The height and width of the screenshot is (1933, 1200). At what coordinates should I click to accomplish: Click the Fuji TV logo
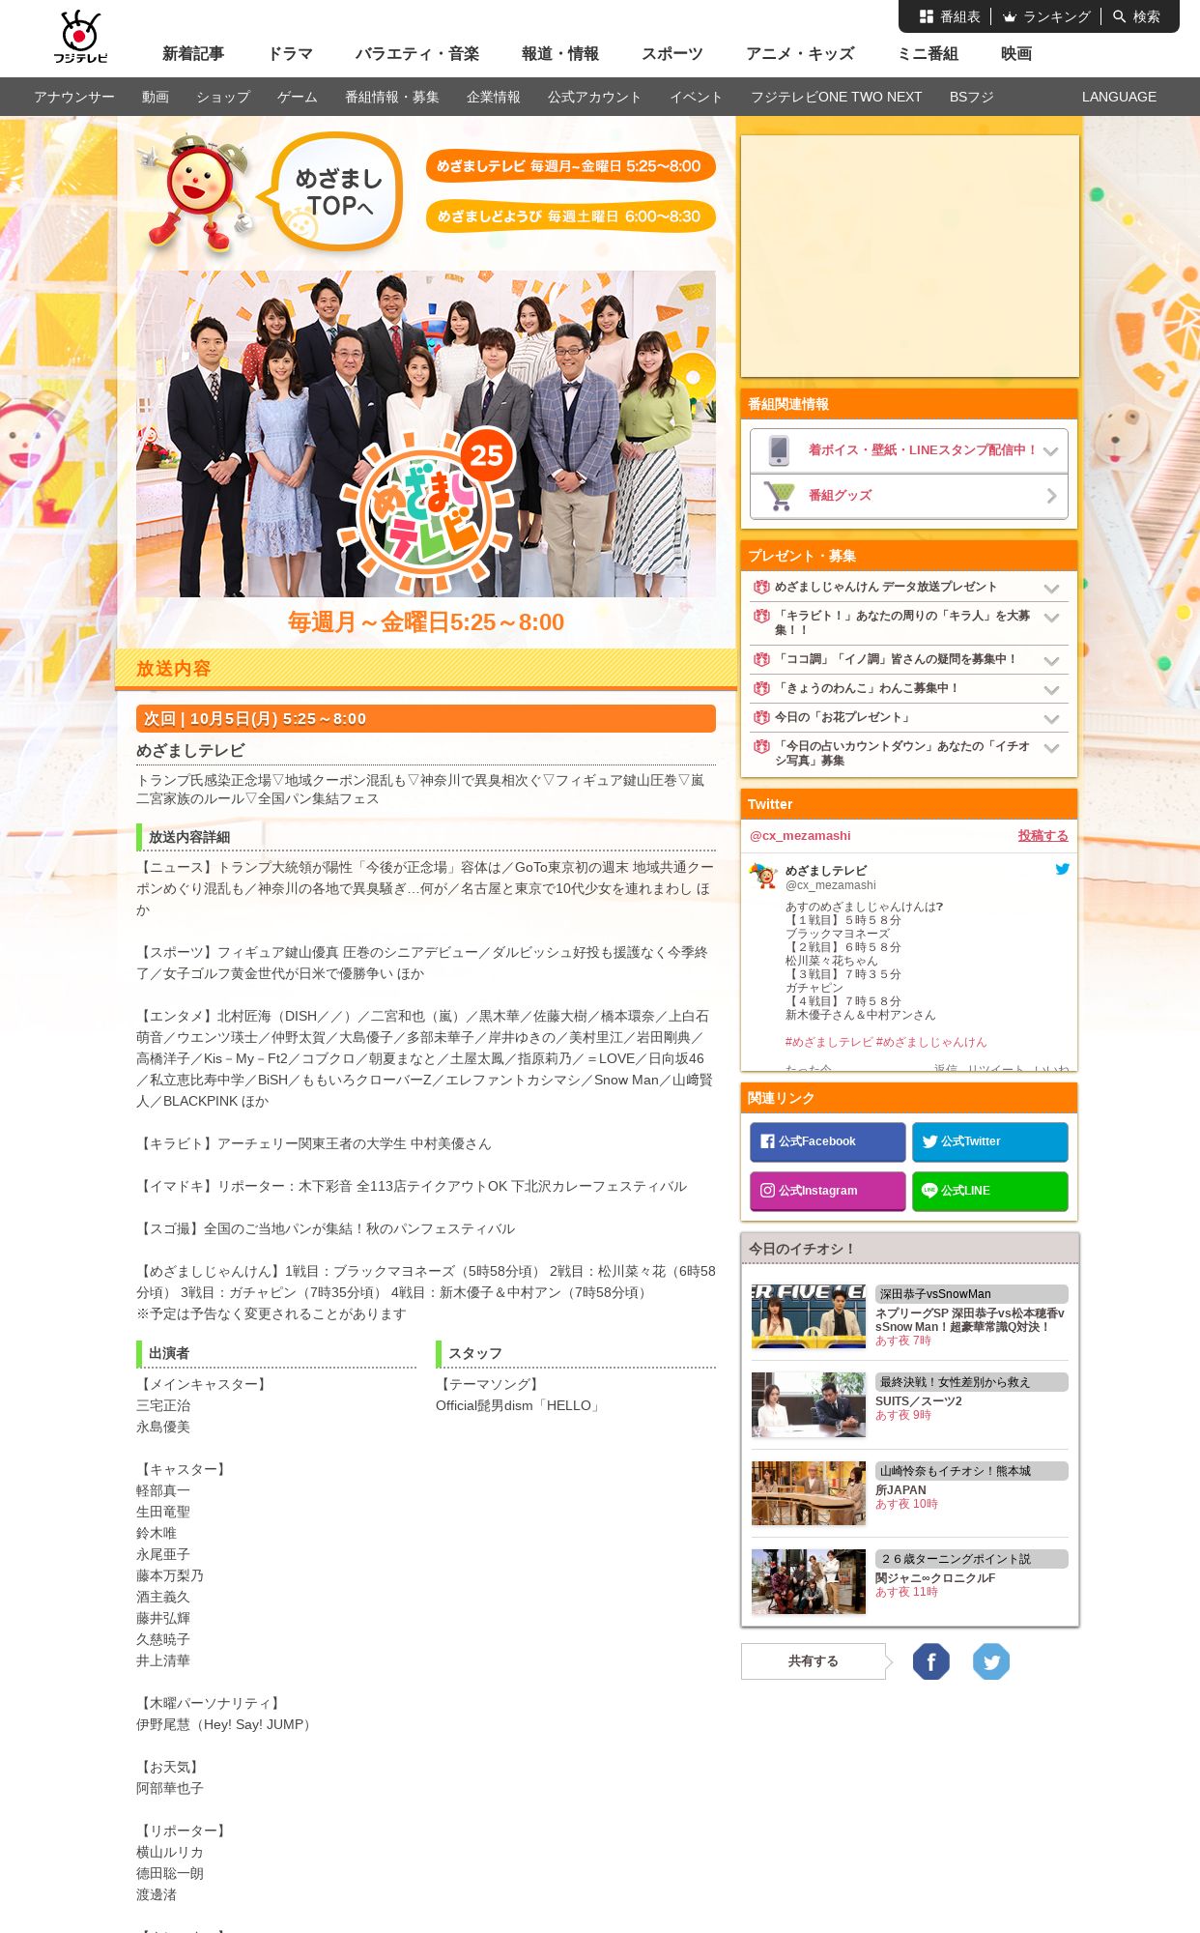click(x=80, y=37)
